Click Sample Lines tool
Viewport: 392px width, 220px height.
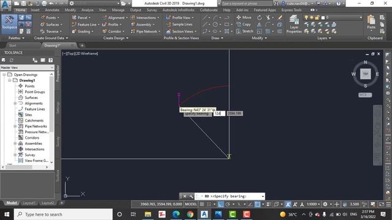tap(179, 24)
